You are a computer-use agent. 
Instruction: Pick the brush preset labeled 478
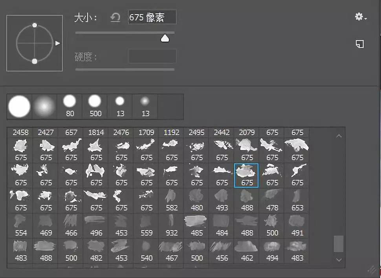(272, 201)
